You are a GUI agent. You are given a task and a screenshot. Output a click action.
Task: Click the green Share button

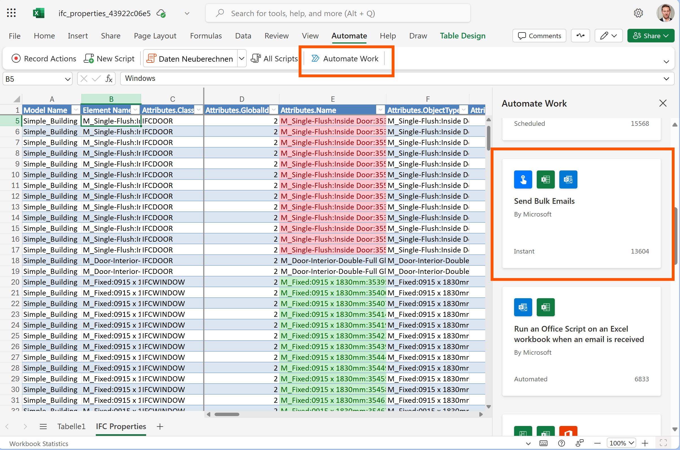click(650, 36)
